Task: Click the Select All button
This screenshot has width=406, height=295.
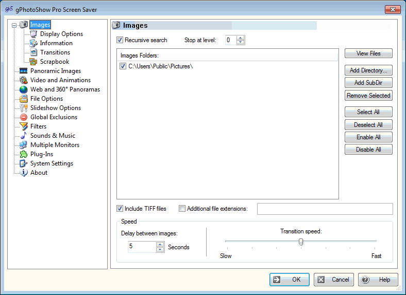Action: (x=368, y=112)
